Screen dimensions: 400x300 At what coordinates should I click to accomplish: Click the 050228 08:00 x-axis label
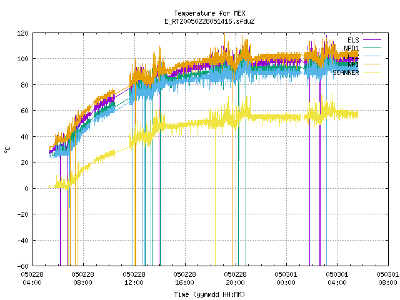coord(82,279)
